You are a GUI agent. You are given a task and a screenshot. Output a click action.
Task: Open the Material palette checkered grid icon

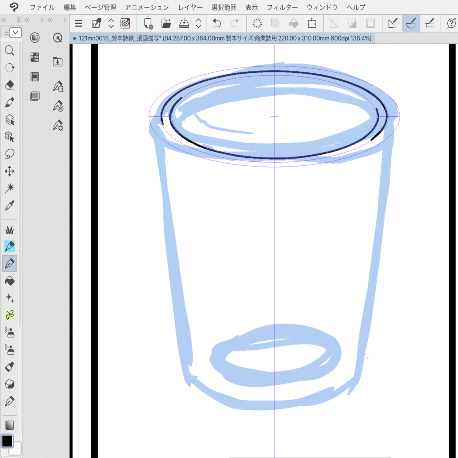pos(35,57)
